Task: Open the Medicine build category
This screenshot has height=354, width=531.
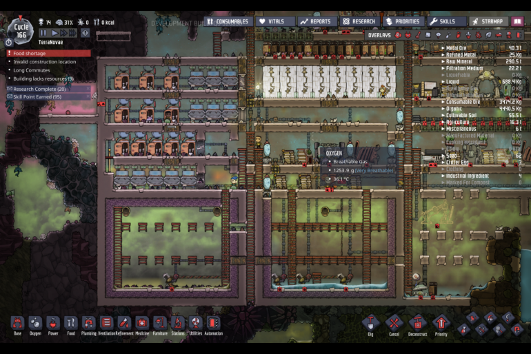Action: click(x=142, y=323)
